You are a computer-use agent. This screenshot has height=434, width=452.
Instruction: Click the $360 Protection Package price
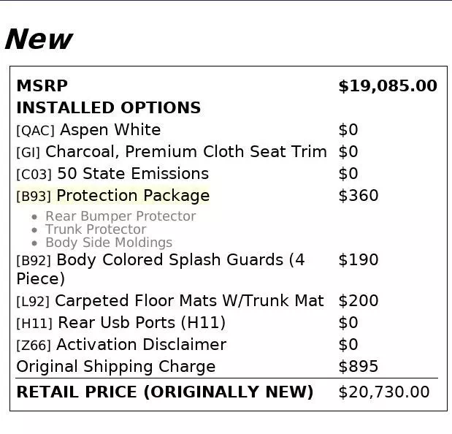click(358, 196)
